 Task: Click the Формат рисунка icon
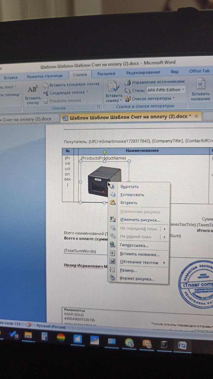[x=112, y=278]
